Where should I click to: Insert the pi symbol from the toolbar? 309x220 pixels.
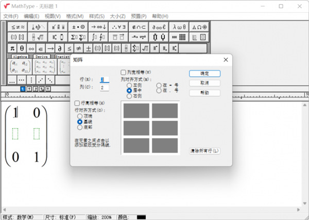pos(12,48)
